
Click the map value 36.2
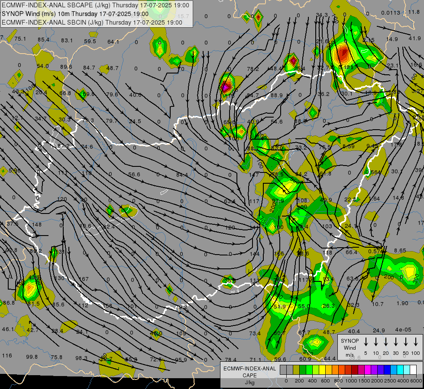click(324, 94)
